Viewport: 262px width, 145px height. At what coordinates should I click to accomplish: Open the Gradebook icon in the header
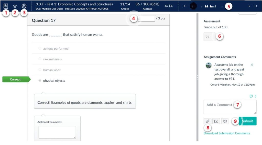tap(6, 6)
